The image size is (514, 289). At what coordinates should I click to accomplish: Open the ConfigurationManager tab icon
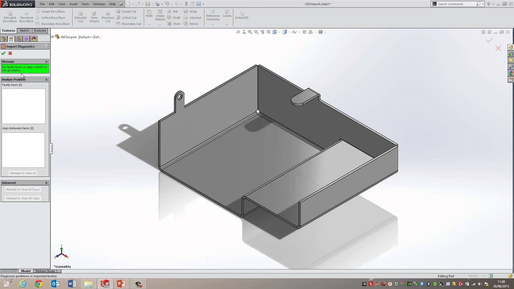coord(18,39)
